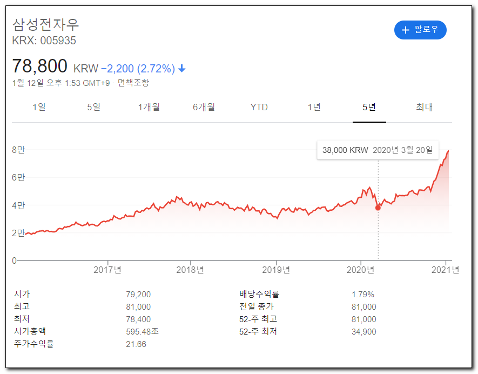This screenshot has height=374, width=478.
Task: Click the 4만 y-axis label
Action: 18,205
